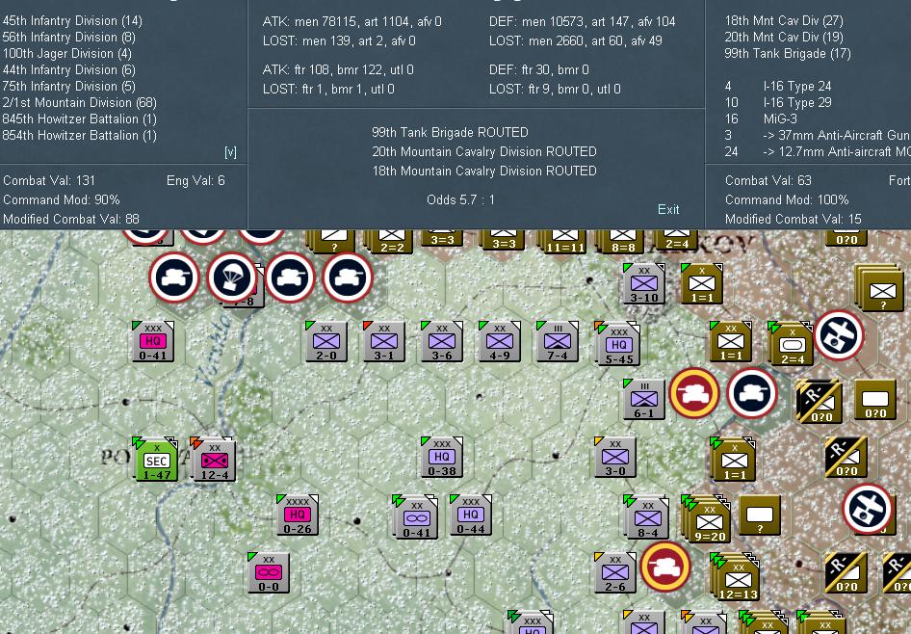Image resolution: width=911 pixels, height=634 pixels.
Task: Select the paratrooper battle marker on the map
Action: 232,277
